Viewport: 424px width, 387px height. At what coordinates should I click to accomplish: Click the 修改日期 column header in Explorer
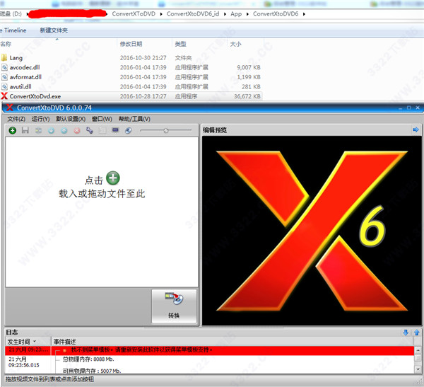click(x=131, y=44)
